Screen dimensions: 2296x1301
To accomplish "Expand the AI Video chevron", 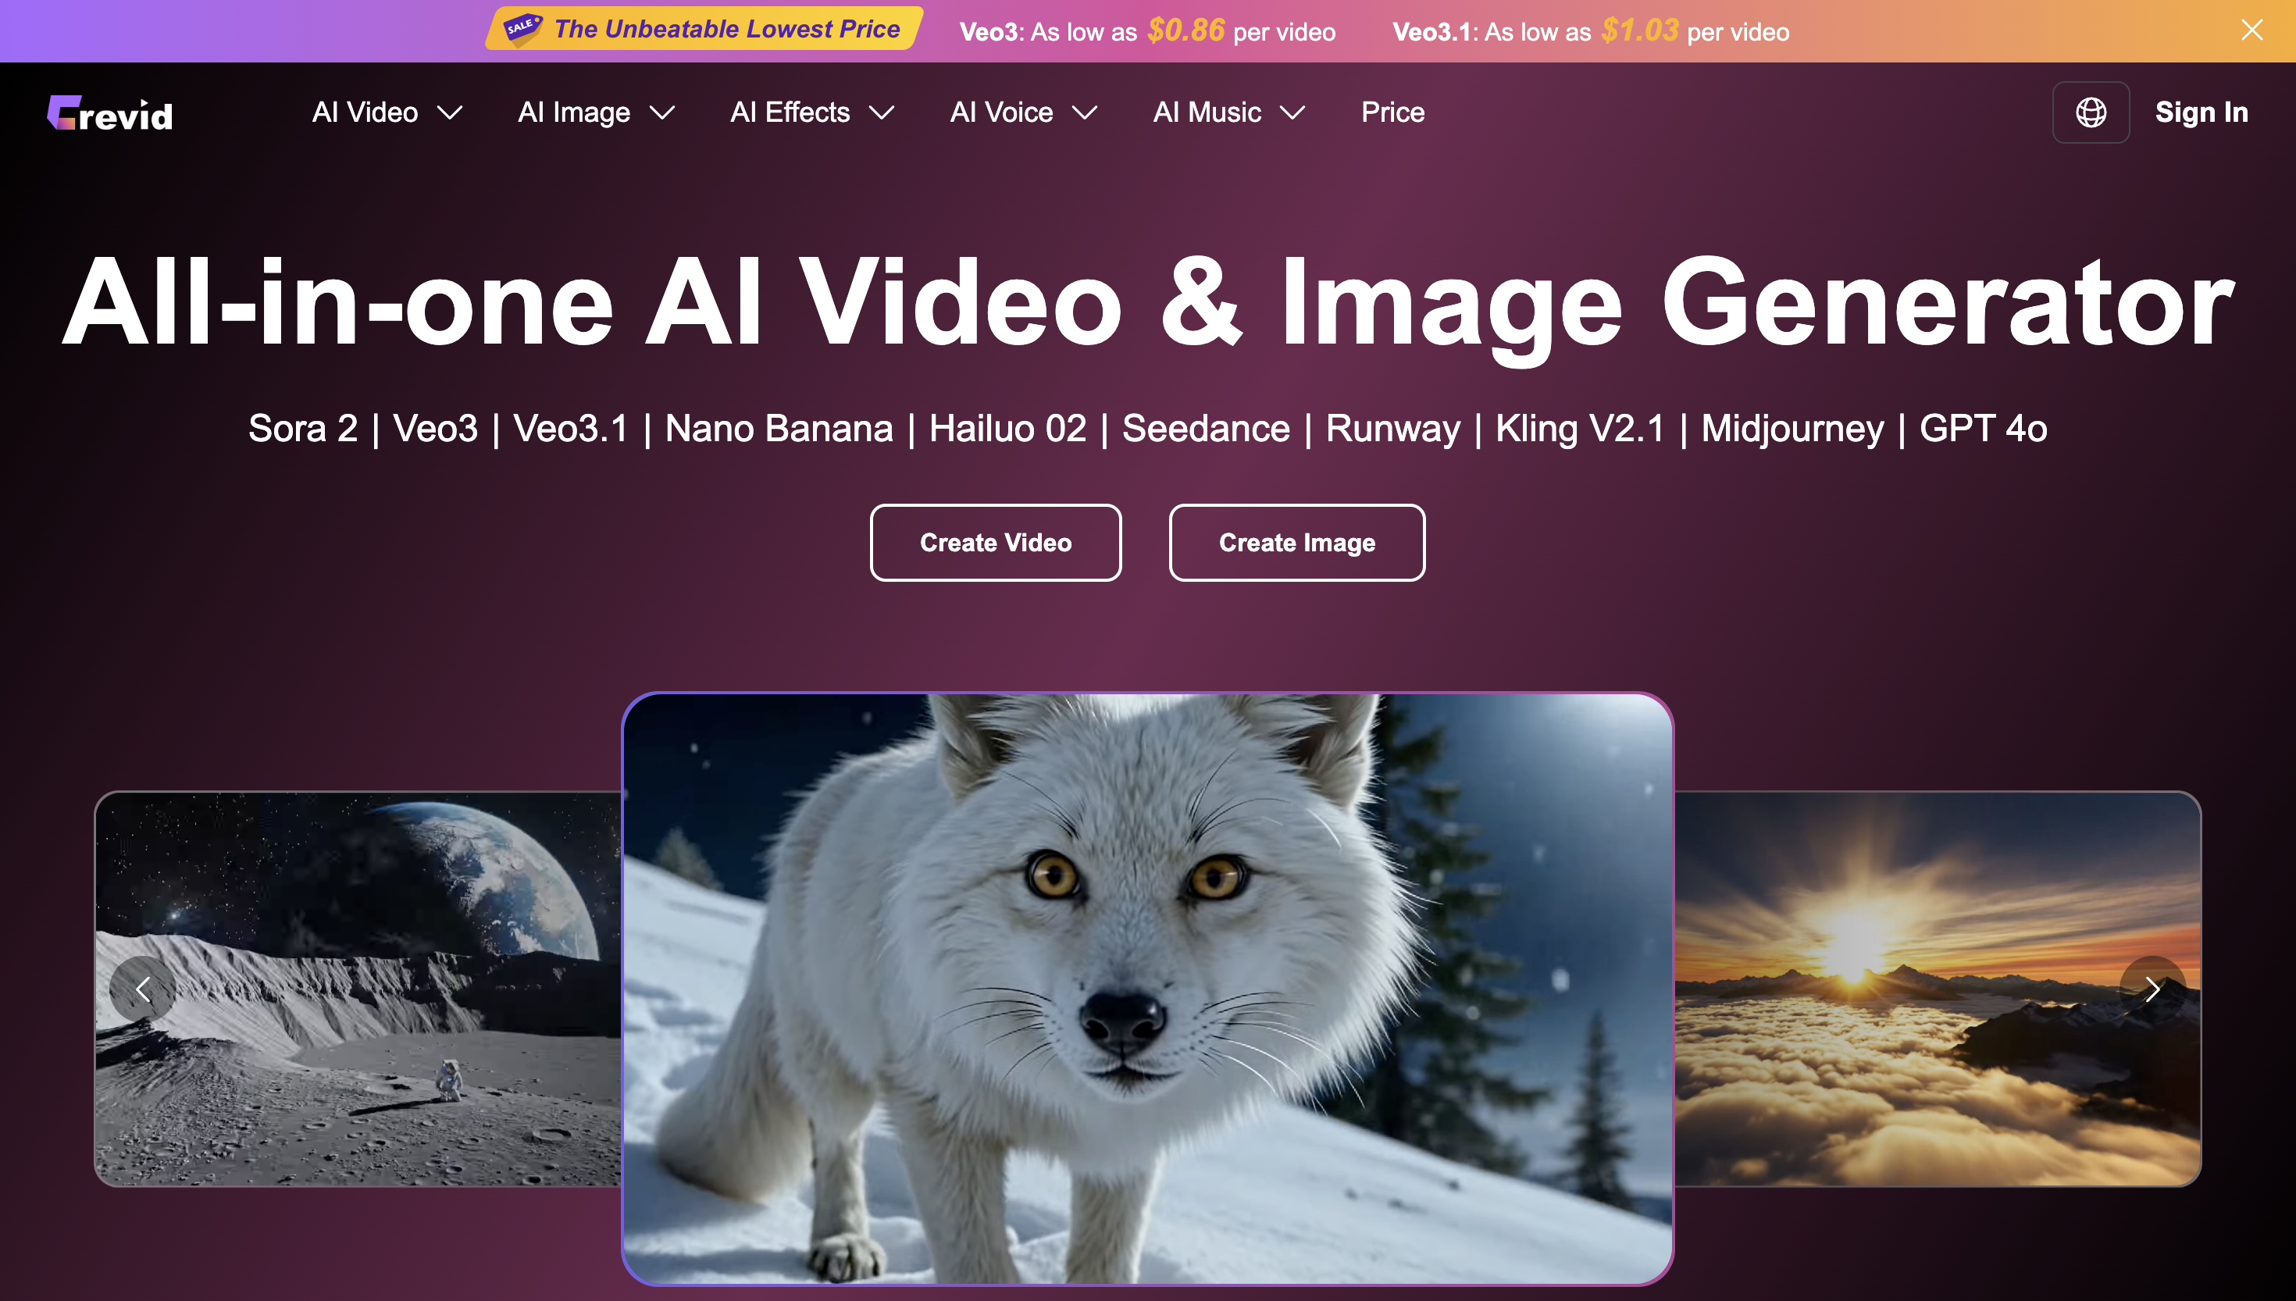I will 449,112.
